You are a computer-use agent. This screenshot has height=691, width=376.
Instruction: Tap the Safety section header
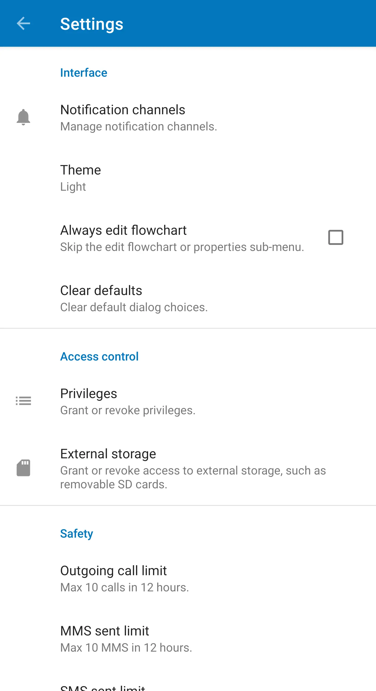point(77,534)
